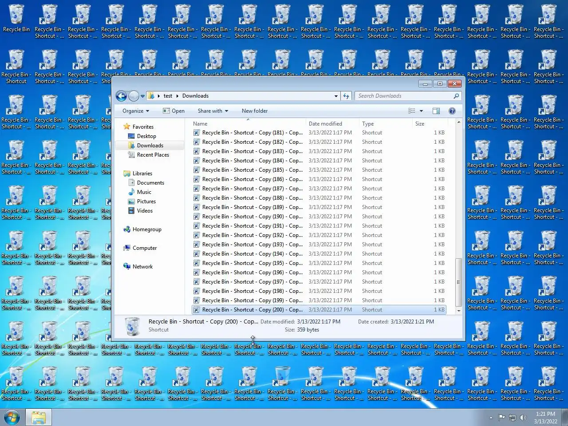Sort by the Size column header
The image size is (568, 426).
coord(429,124)
